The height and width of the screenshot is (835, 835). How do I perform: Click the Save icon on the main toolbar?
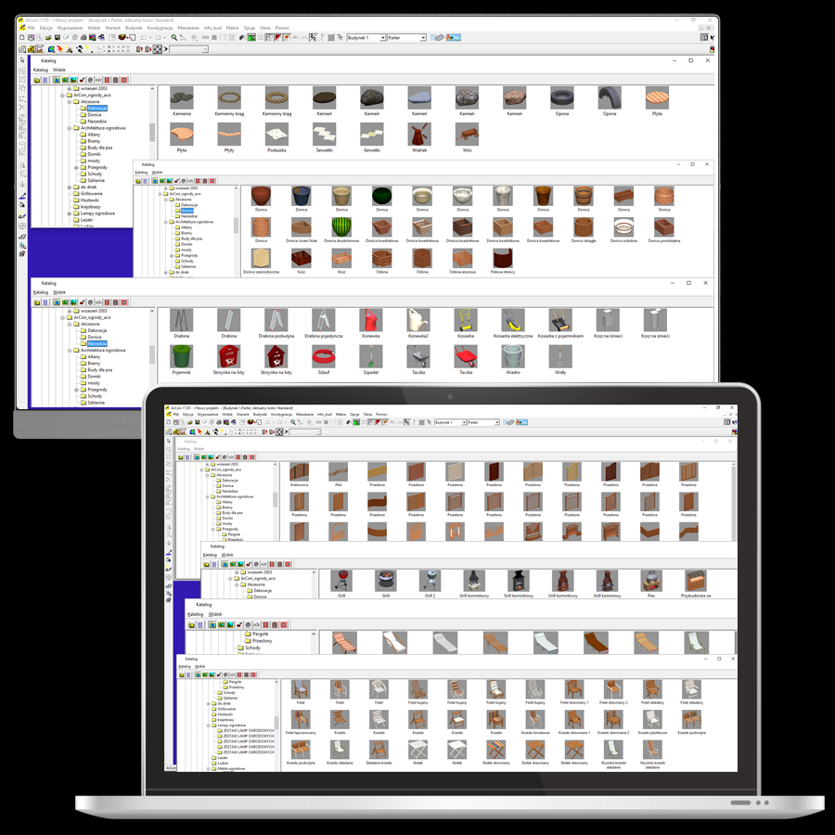(x=57, y=38)
